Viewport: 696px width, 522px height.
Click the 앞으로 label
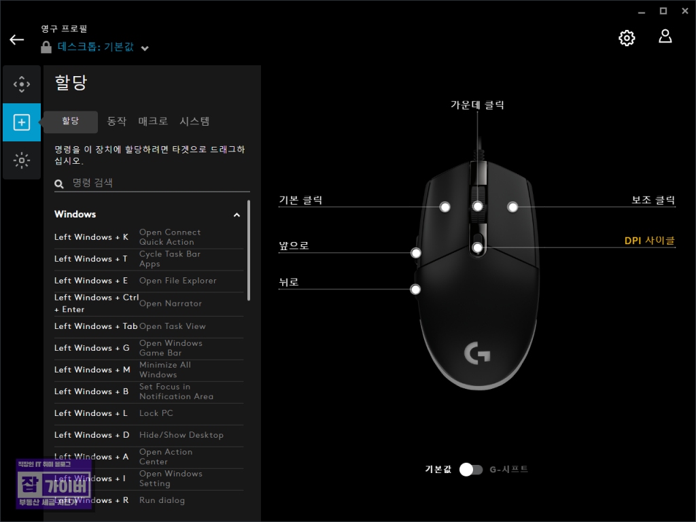coord(294,246)
